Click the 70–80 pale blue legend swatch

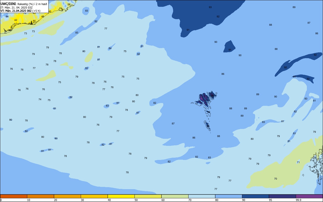point(202,196)
